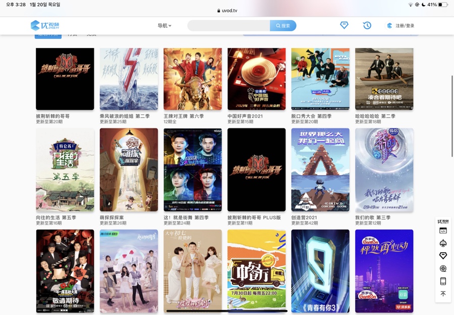Click the 优视频 logo in the header
Viewport: 454px width, 315px height.
click(45, 26)
